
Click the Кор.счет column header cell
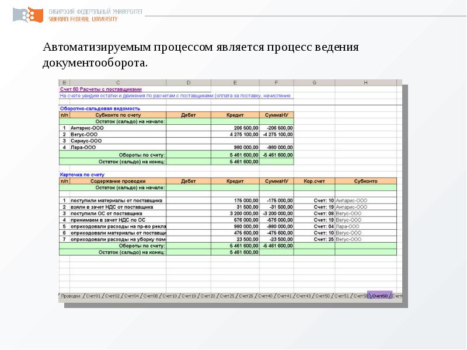314,181
